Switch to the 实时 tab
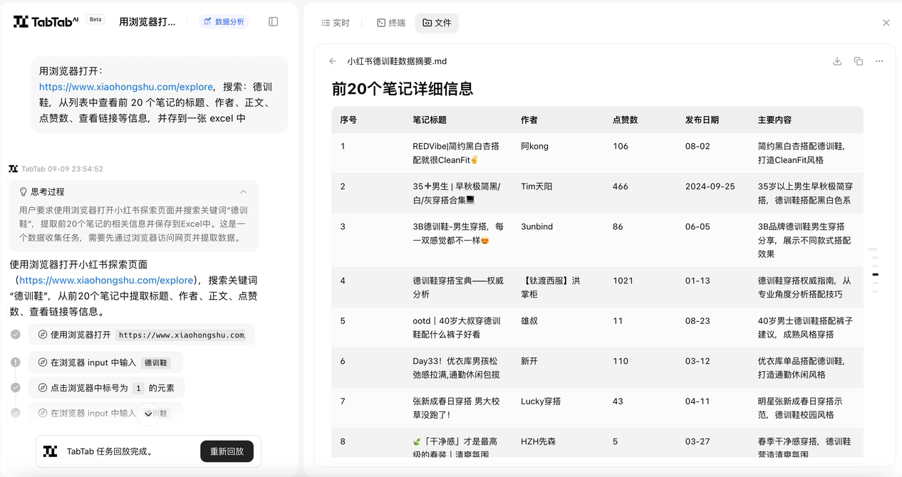This screenshot has height=477, width=902. tap(335, 23)
